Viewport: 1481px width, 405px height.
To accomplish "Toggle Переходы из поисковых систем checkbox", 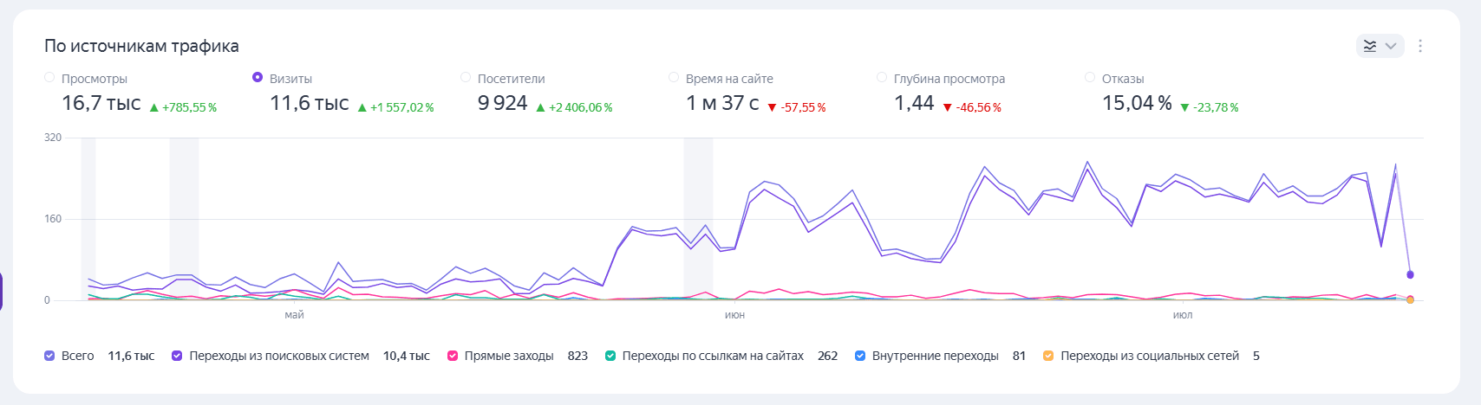I will (x=177, y=356).
